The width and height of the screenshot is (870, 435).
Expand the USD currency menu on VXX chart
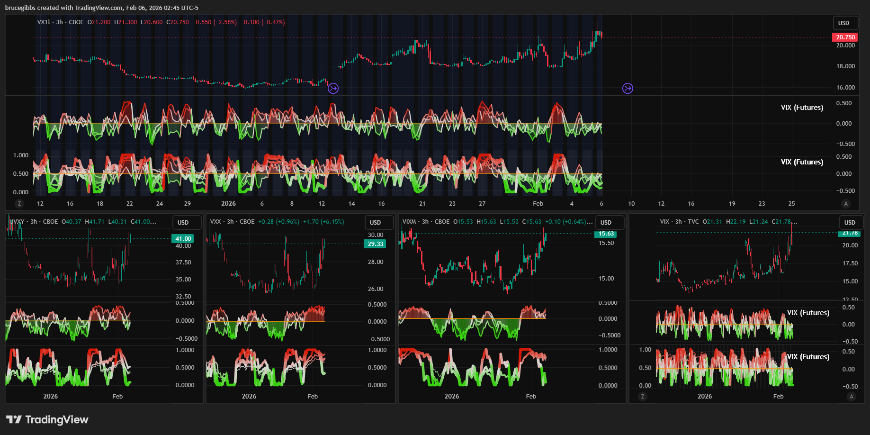(x=376, y=223)
